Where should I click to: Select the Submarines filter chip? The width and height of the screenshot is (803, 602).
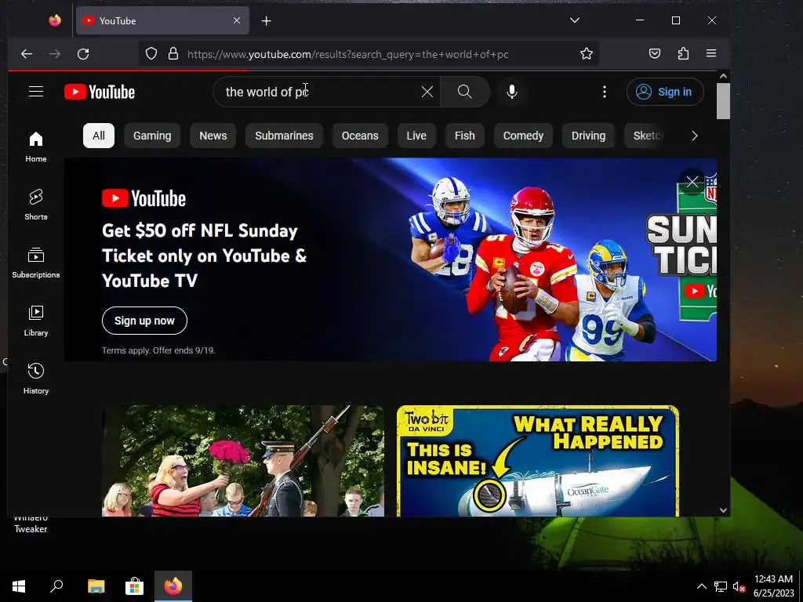click(x=284, y=136)
